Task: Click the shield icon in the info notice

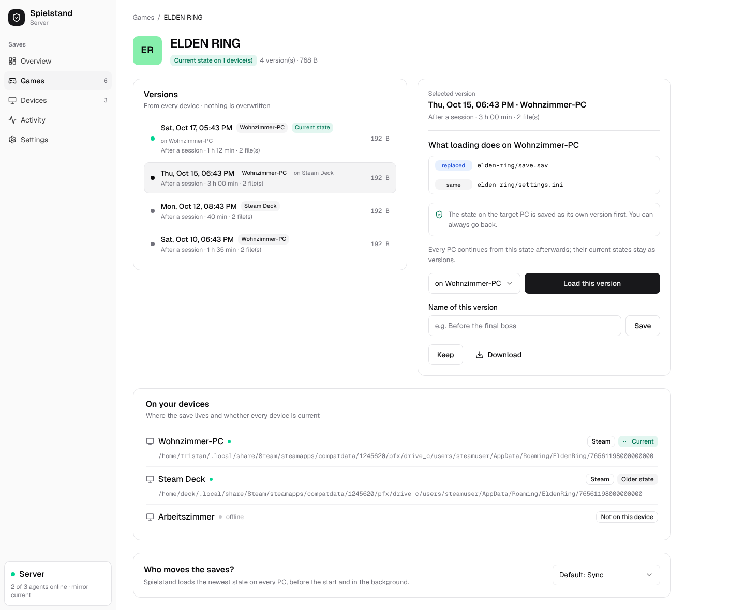Action: (x=439, y=215)
